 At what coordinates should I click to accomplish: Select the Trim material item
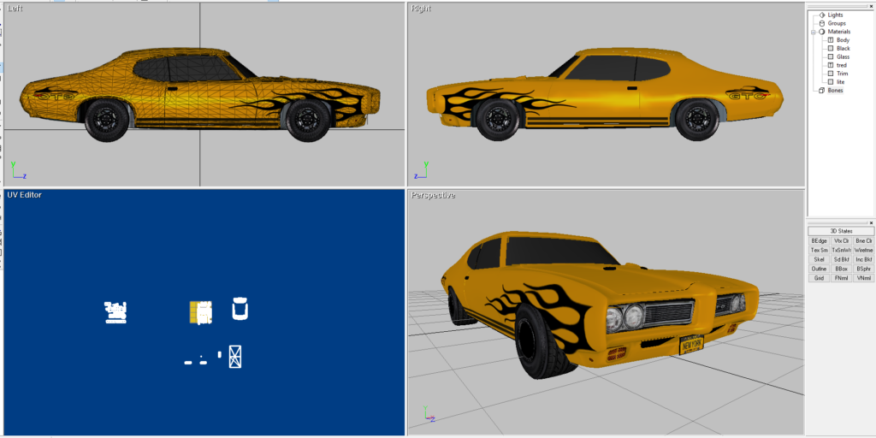pos(842,74)
